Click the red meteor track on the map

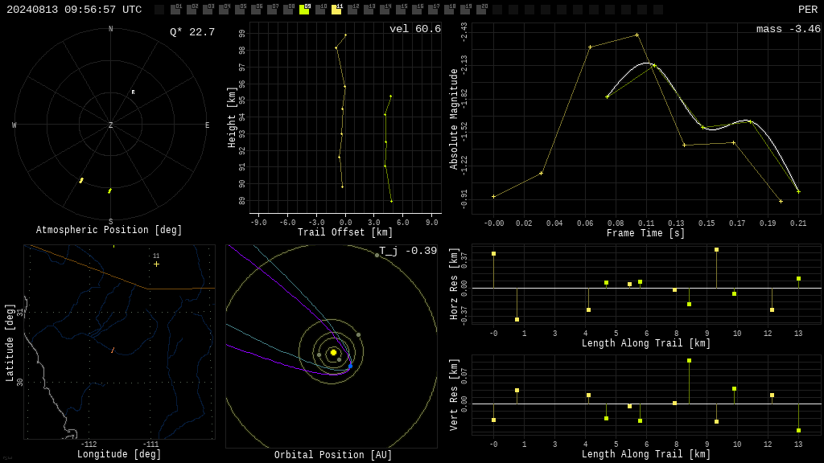pos(113,350)
